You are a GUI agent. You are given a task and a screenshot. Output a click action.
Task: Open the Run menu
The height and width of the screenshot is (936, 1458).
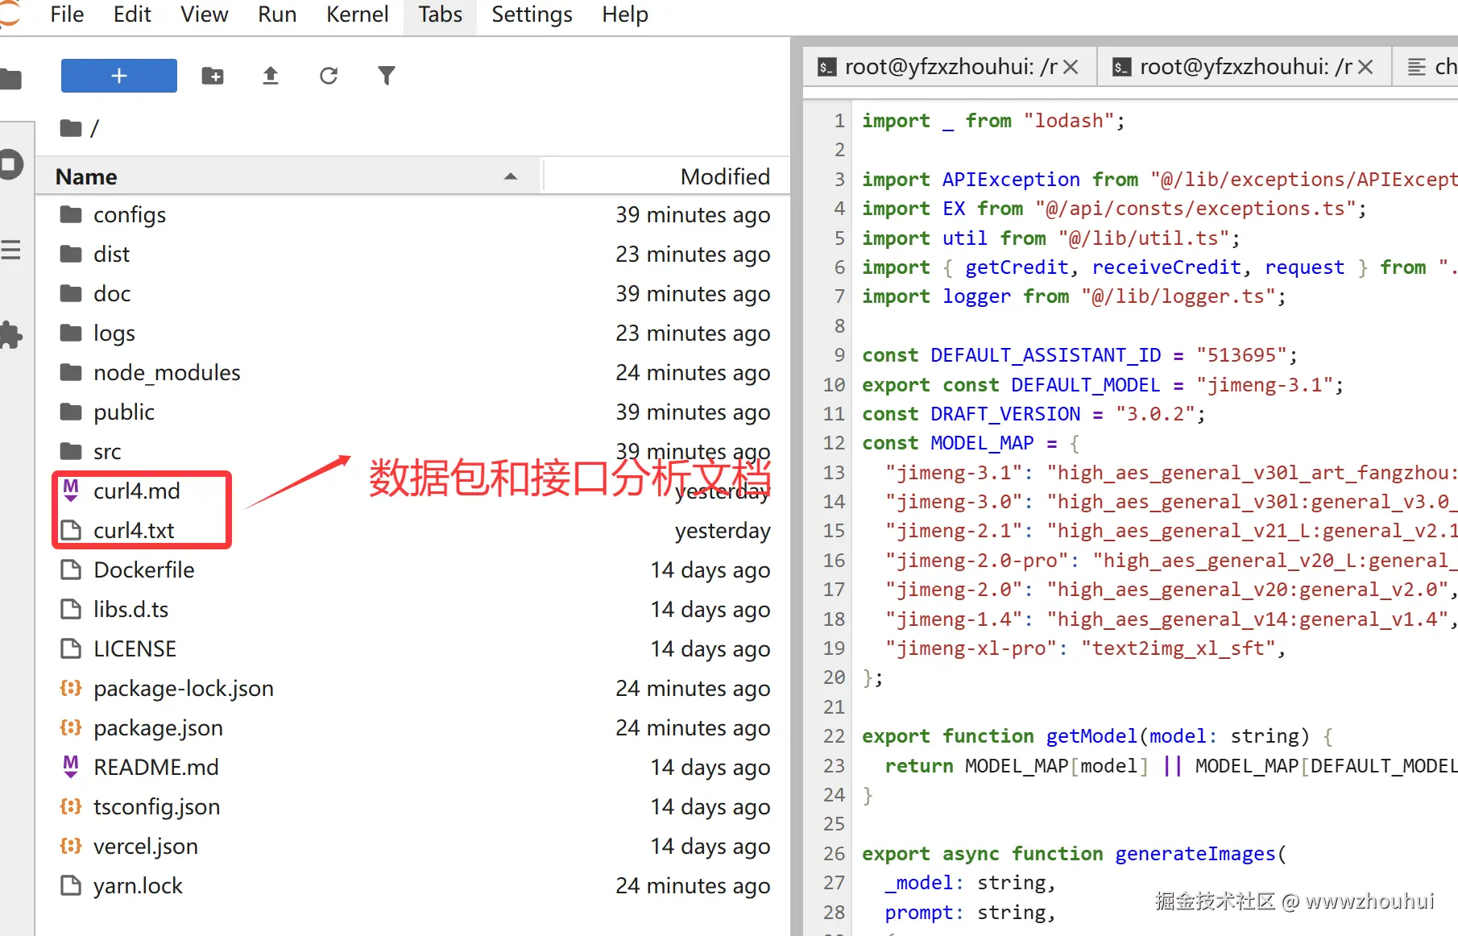277,14
